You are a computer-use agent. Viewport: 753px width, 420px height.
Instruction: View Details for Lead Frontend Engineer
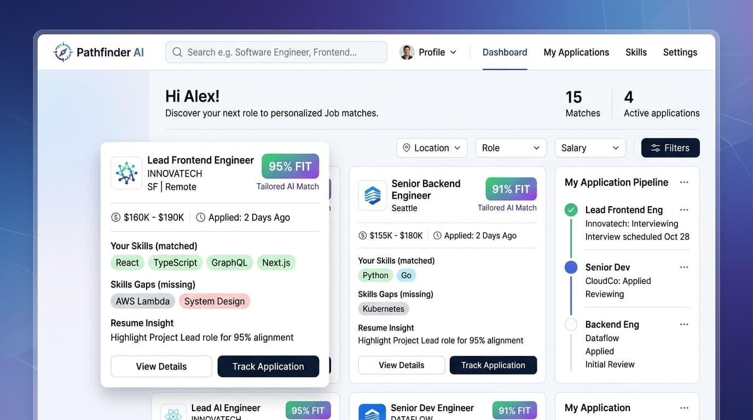click(x=161, y=366)
